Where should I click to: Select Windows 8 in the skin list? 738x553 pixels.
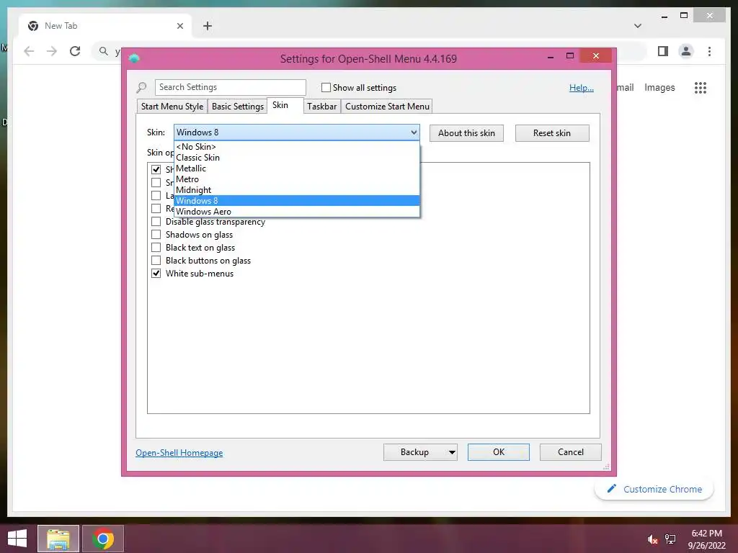tap(296, 201)
